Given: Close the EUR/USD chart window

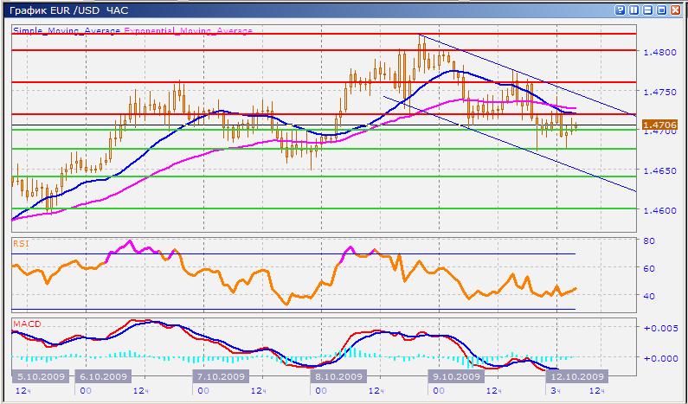Looking at the screenshot, I should point(676,9).
